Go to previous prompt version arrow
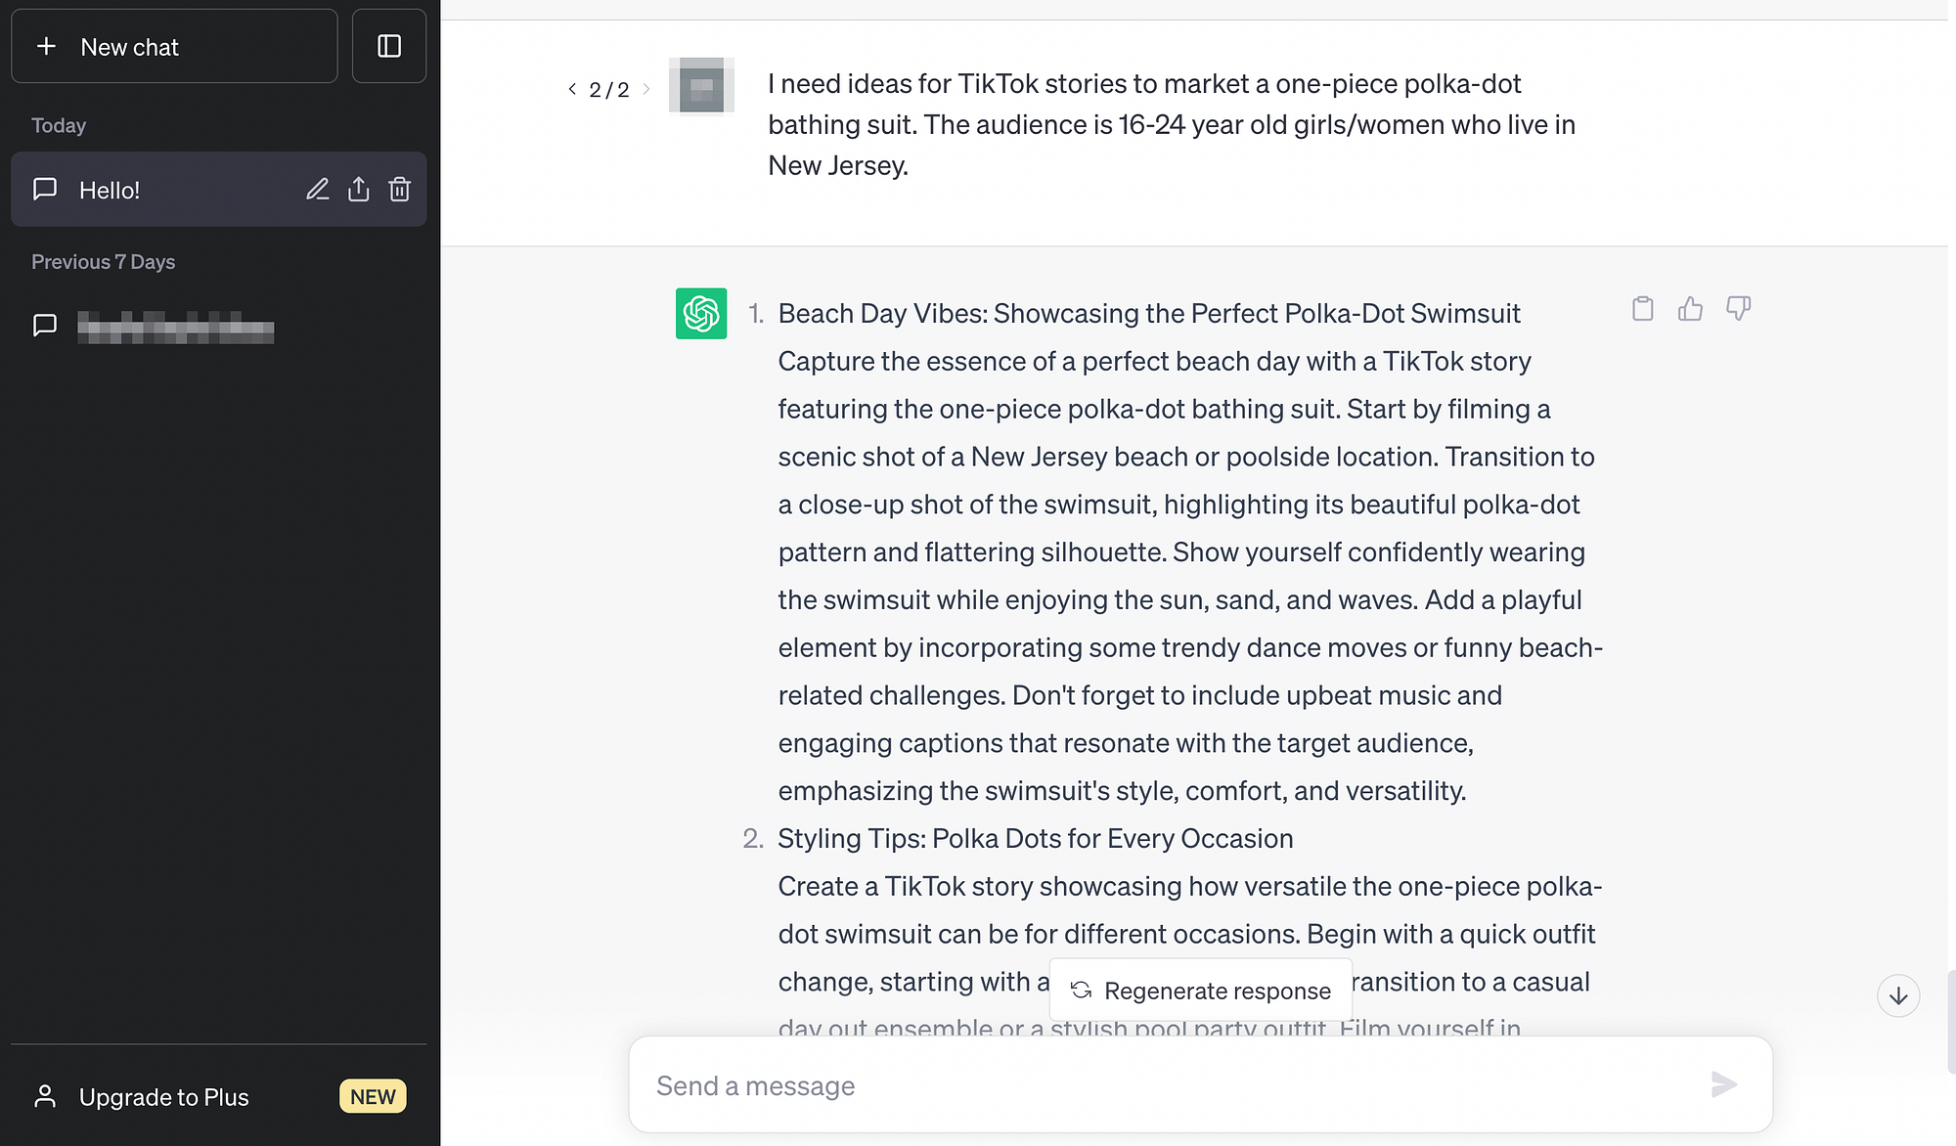Screen dimensions: 1956x1146 [x=572, y=89]
